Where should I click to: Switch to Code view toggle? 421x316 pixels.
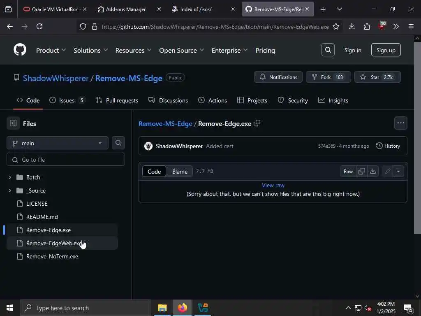(x=154, y=172)
